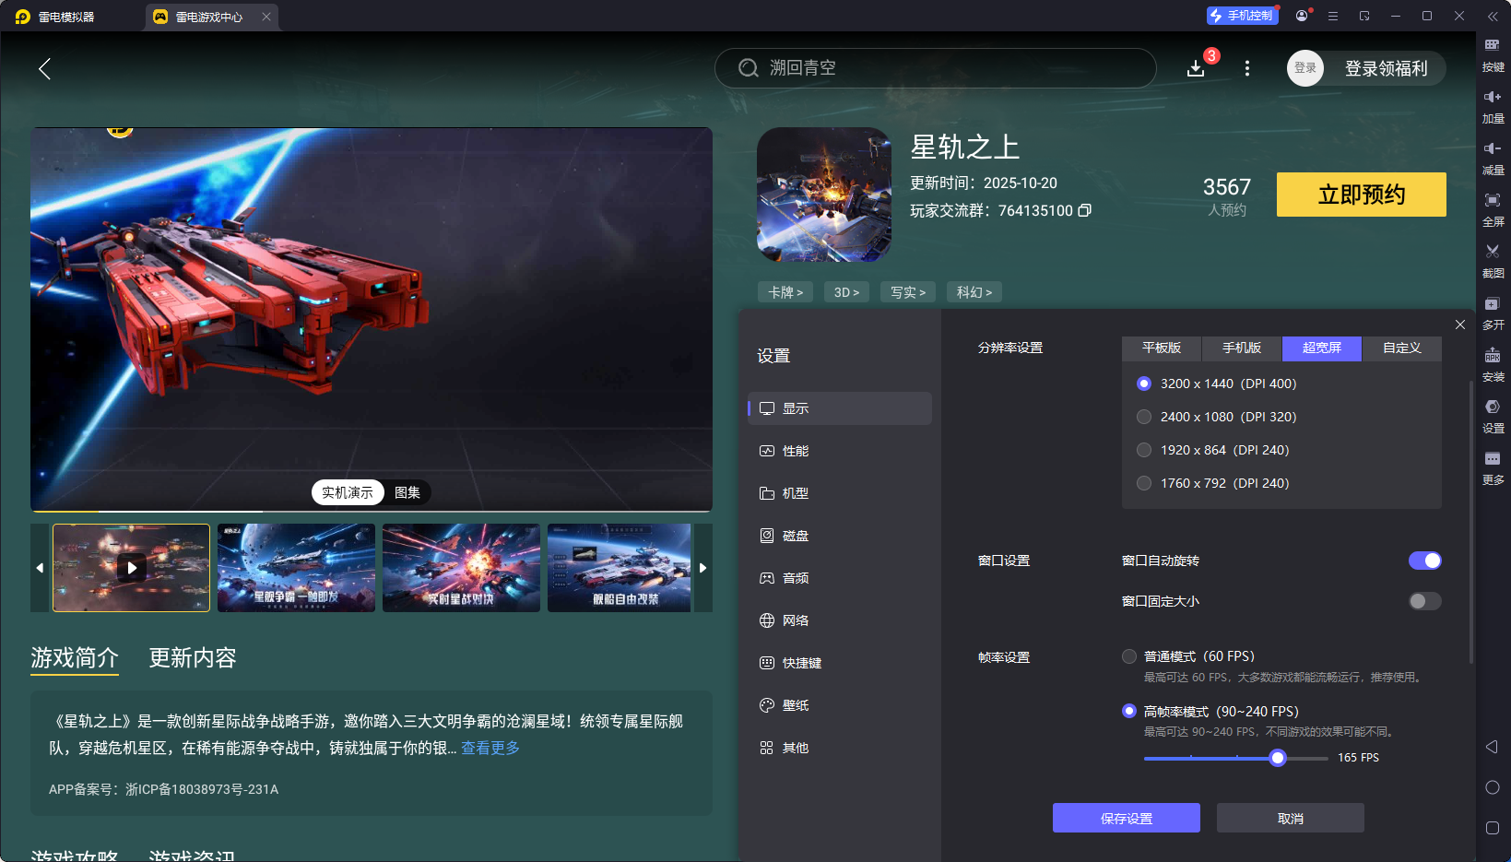Click the search field showing 溯回青空
This screenshot has height=862, width=1511.
pyautogui.click(x=936, y=68)
